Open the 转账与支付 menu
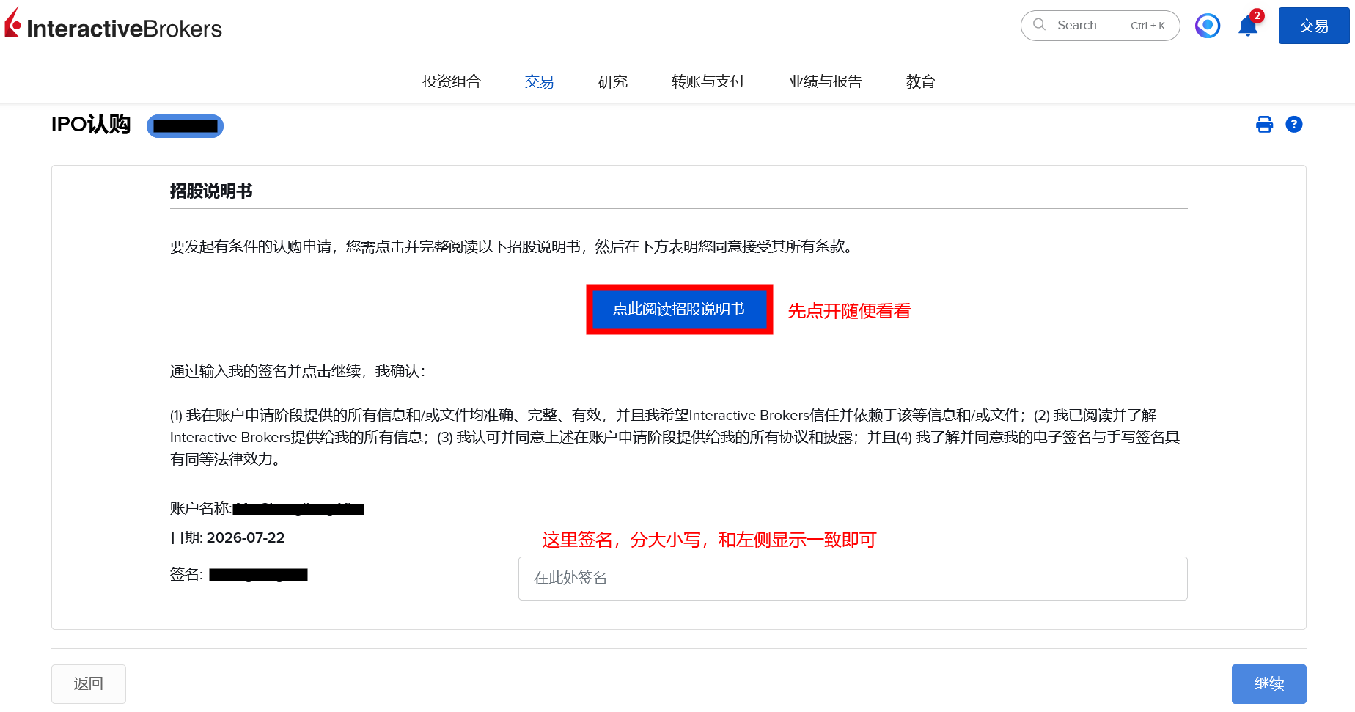This screenshot has width=1355, height=712. point(708,81)
